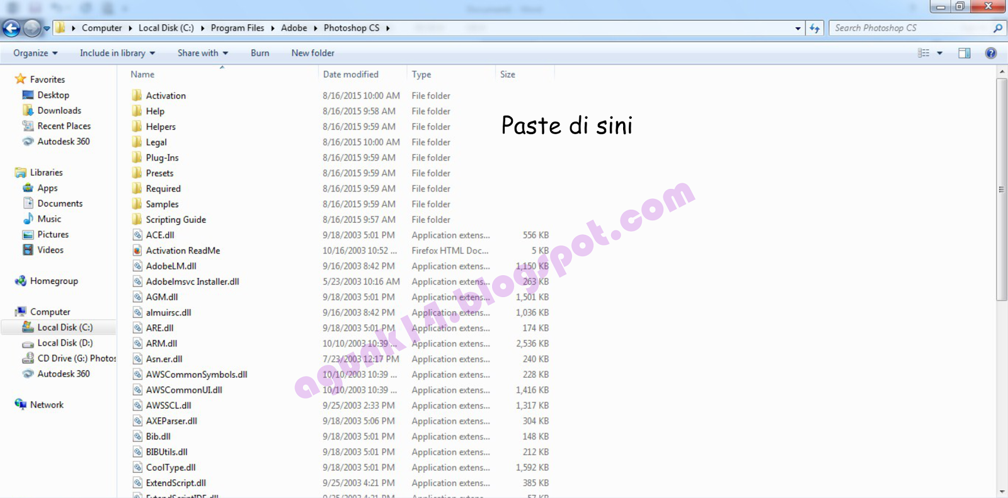Open the Organize menu
This screenshot has height=498, width=1008.
click(35, 53)
